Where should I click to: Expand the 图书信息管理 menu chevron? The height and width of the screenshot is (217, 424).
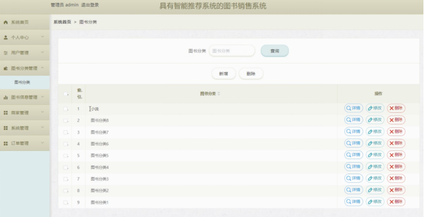42,96
